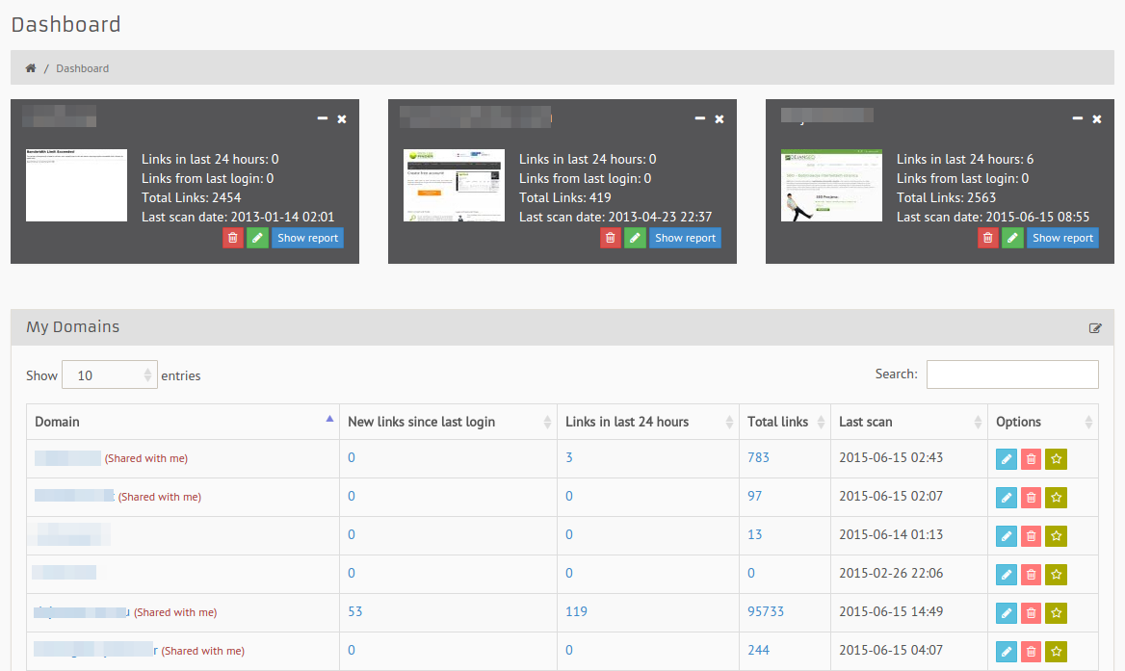Sort by Links in last 24 hours
This screenshot has height=671, width=1125.
point(647,422)
